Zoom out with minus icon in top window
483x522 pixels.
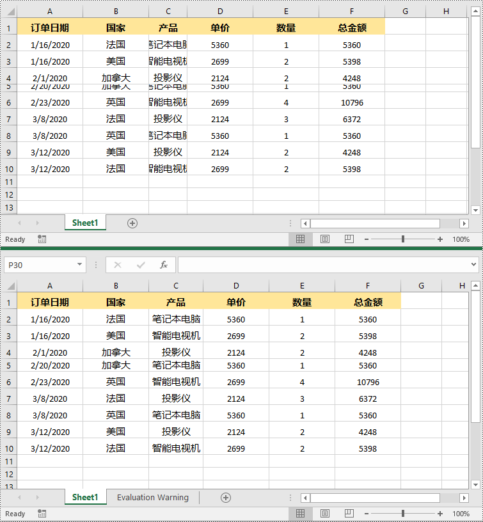[x=367, y=239]
